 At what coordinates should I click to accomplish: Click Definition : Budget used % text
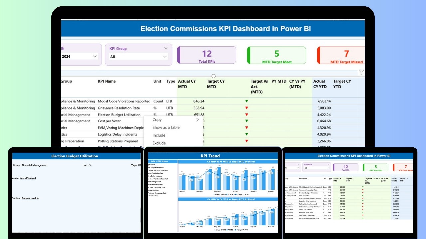(x=26, y=198)
